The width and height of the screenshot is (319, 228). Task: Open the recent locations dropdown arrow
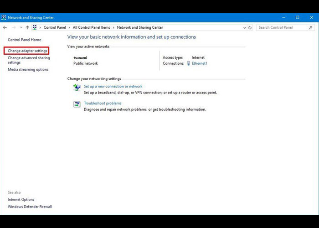(x=21, y=27)
